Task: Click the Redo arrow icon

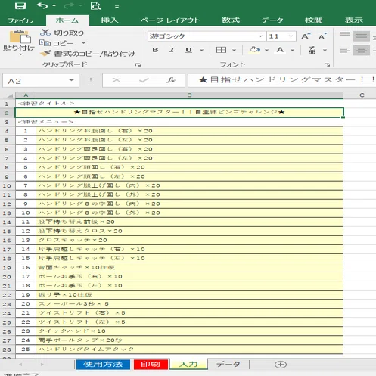Action: pos(68,5)
